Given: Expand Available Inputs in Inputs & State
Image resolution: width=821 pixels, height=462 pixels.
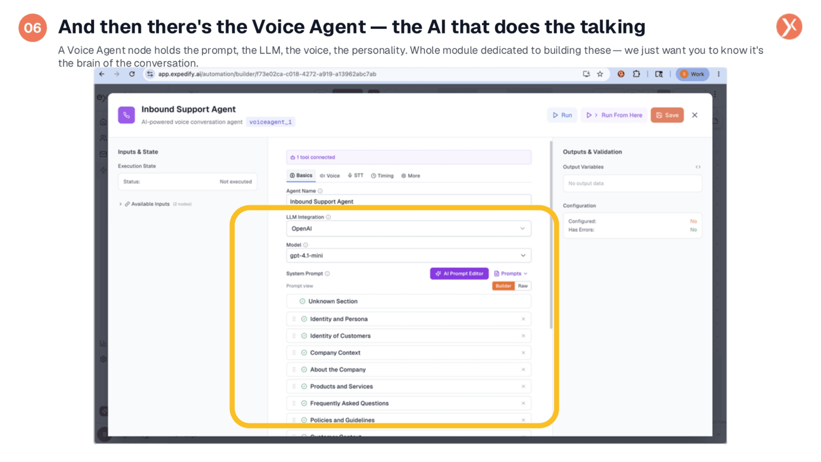Looking at the screenshot, I should tap(155, 204).
